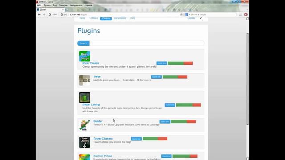Open the Builder title link
Image resolution: width=285 pixels, height=160 pixels.
point(98,121)
